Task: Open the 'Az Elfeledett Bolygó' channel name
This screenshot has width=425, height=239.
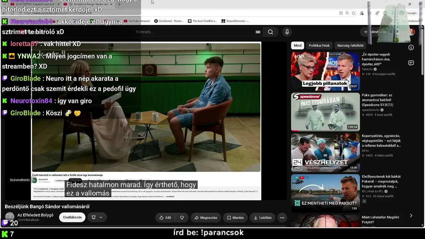Action: point(36,215)
